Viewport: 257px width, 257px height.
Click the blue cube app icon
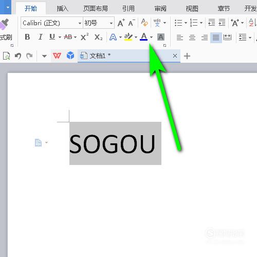tap(70, 56)
